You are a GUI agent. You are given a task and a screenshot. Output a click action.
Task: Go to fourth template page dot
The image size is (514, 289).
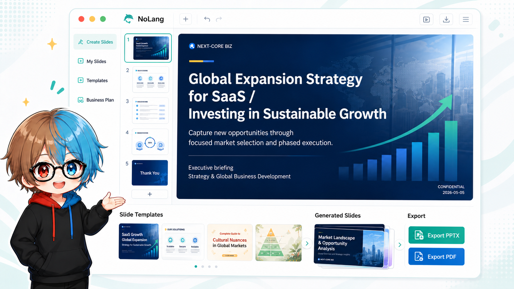tap(216, 267)
